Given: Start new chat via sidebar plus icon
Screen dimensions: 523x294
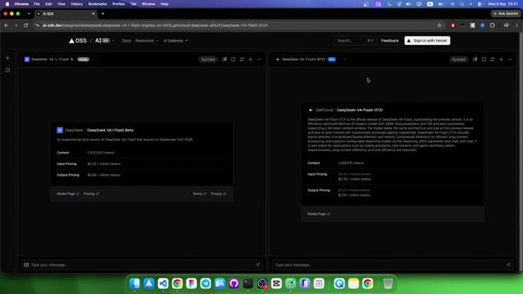Looking at the screenshot, I should coord(7,58).
